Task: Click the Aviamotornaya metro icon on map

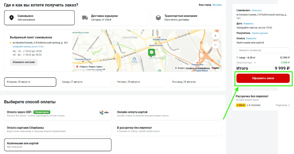Action: (x=160, y=38)
